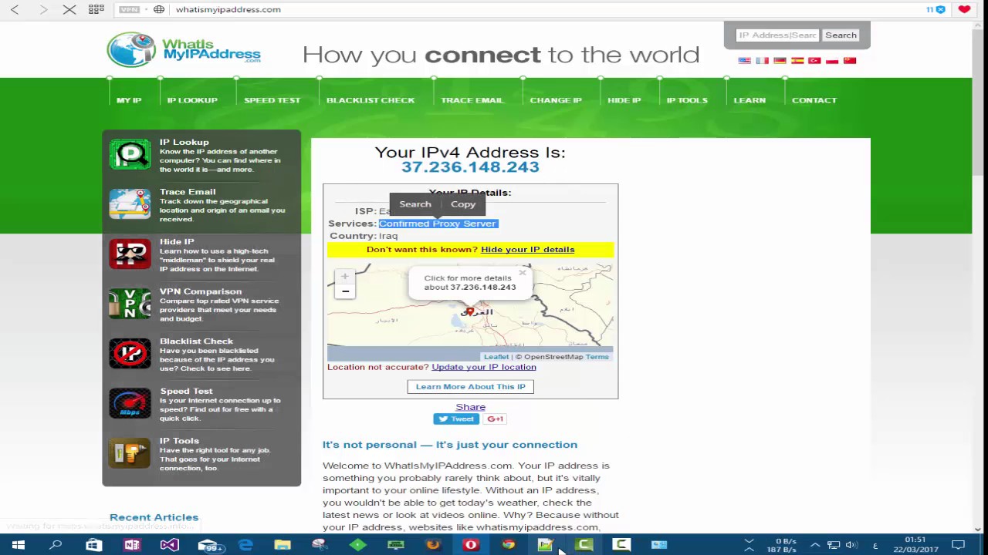Open the IP LOOKUP menu item
988x555 pixels.
[192, 100]
